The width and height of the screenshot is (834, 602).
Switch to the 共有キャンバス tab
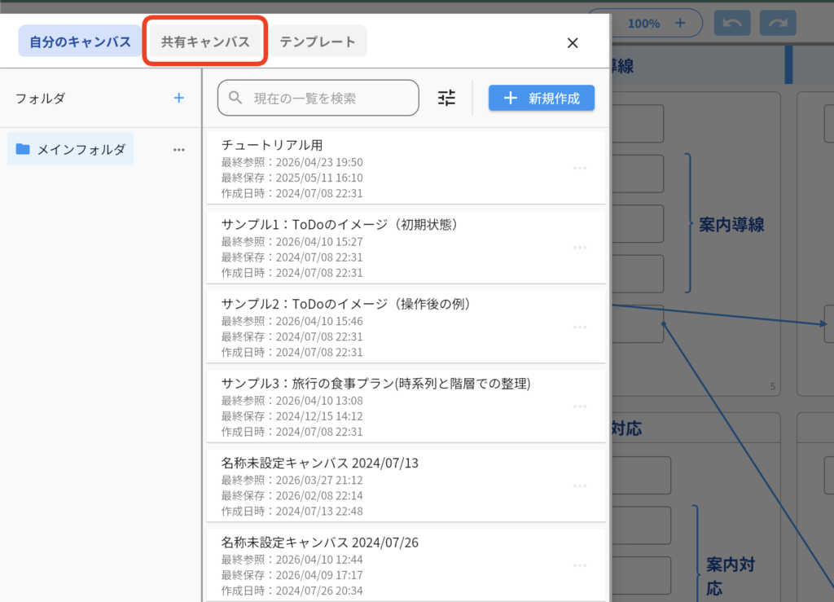pos(205,42)
